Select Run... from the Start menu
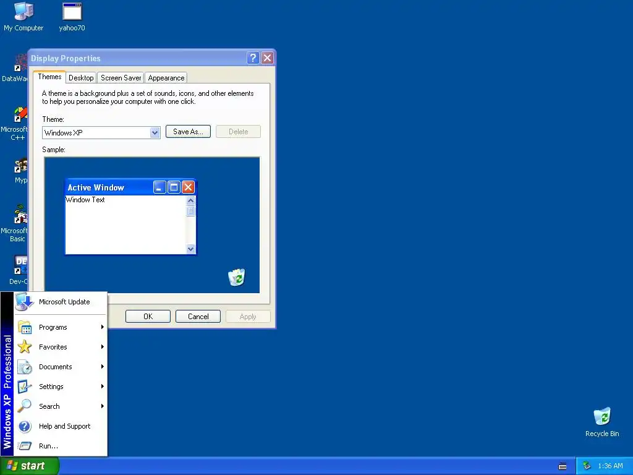This screenshot has height=475, width=633. point(61,446)
